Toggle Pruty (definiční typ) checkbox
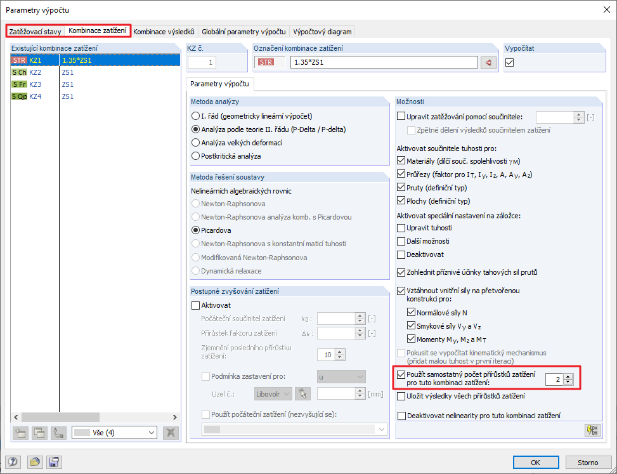The image size is (617, 474). pyautogui.click(x=401, y=188)
